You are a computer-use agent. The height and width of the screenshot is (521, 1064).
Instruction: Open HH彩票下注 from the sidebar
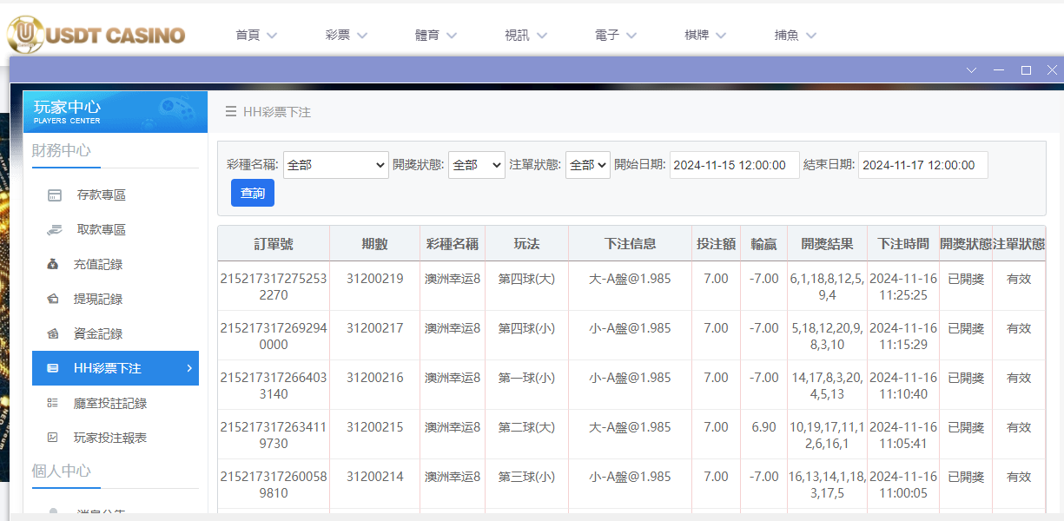point(104,368)
